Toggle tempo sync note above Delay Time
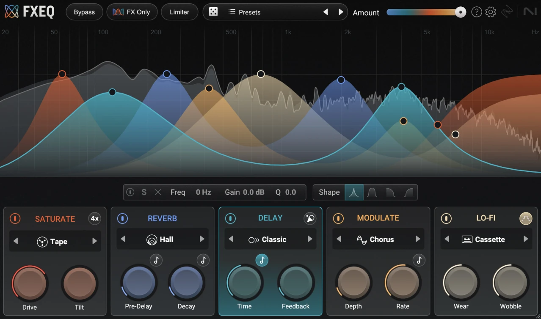The height and width of the screenshot is (319, 541). (262, 260)
